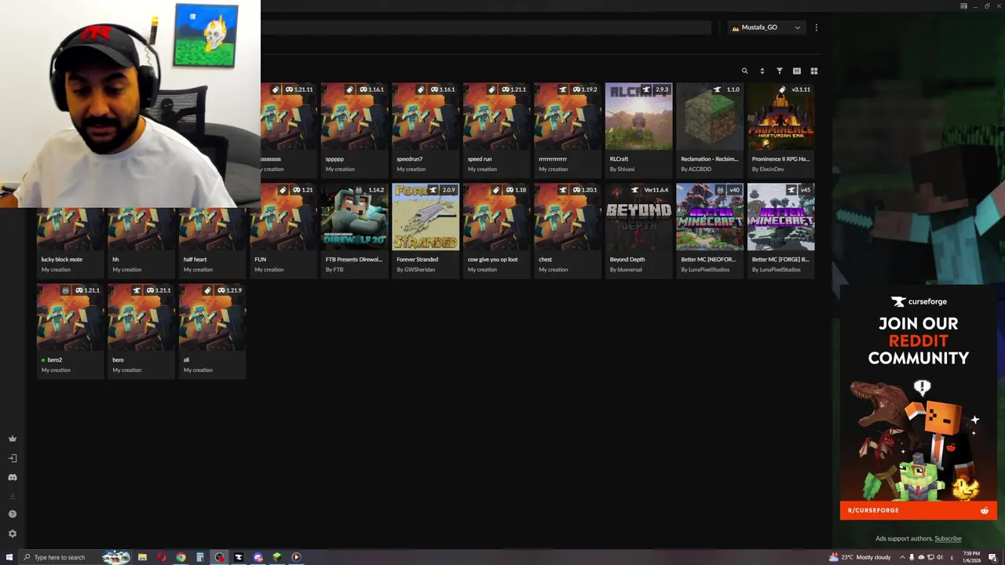Open the Minecraft grass block taskbar icon
The width and height of the screenshot is (1005, 565).
[x=277, y=557]
